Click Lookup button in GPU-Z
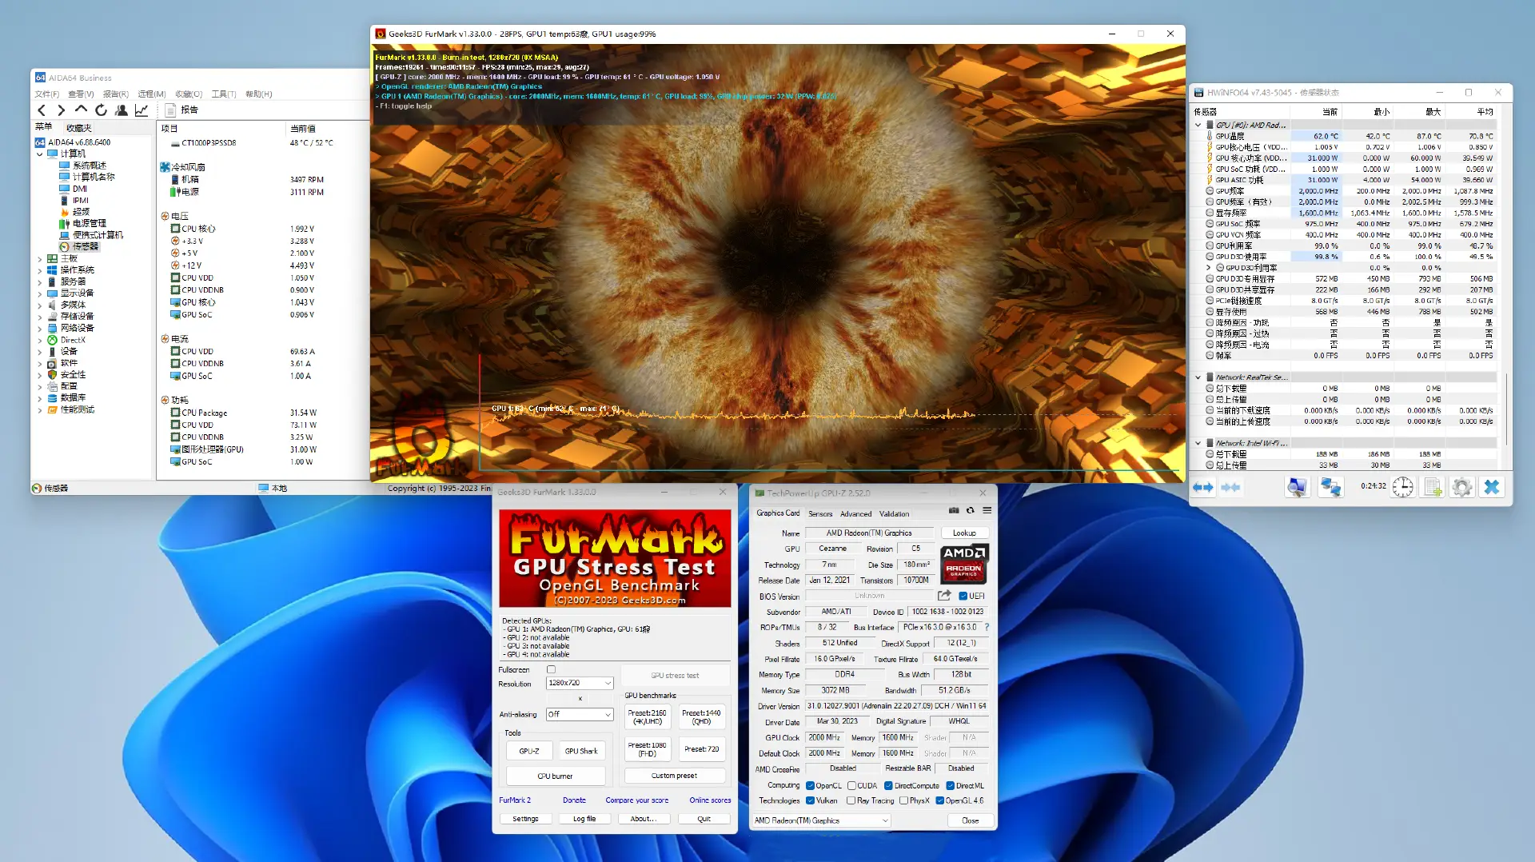 (x=964, y=533)
